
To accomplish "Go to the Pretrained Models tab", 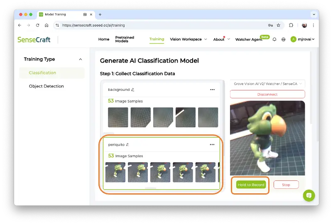I will pos(125,39).
